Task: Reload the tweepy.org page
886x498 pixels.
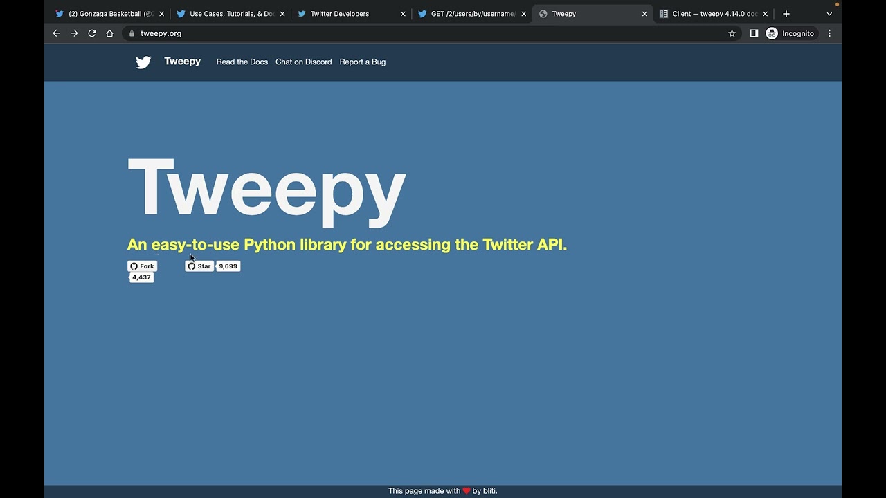Action: [x=92, y=33]
